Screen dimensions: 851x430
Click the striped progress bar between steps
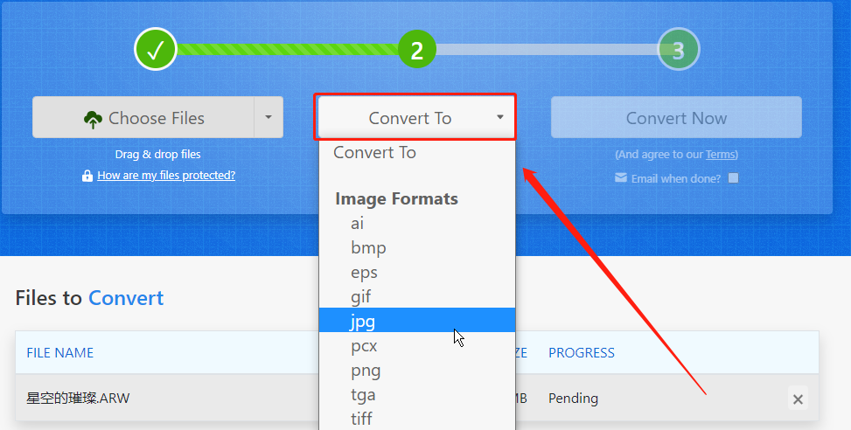click(288, 49)
